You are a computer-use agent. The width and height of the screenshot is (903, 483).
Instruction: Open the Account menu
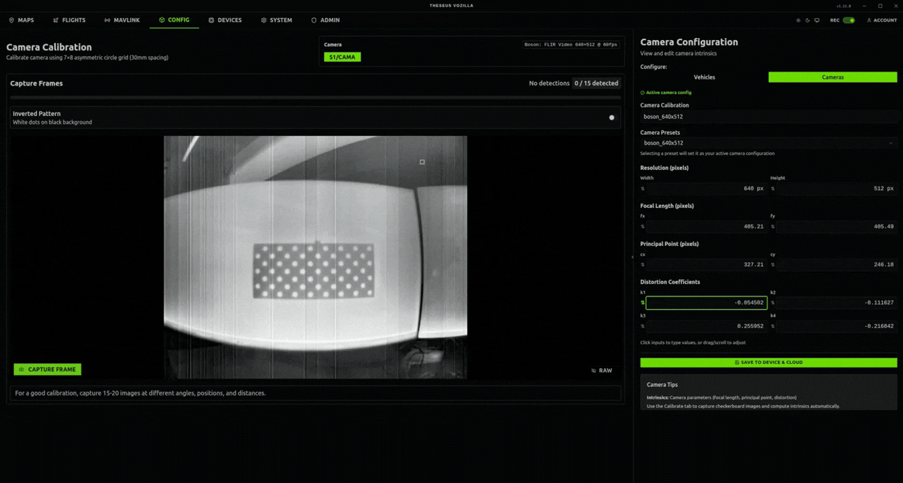[x=882, y=21]
